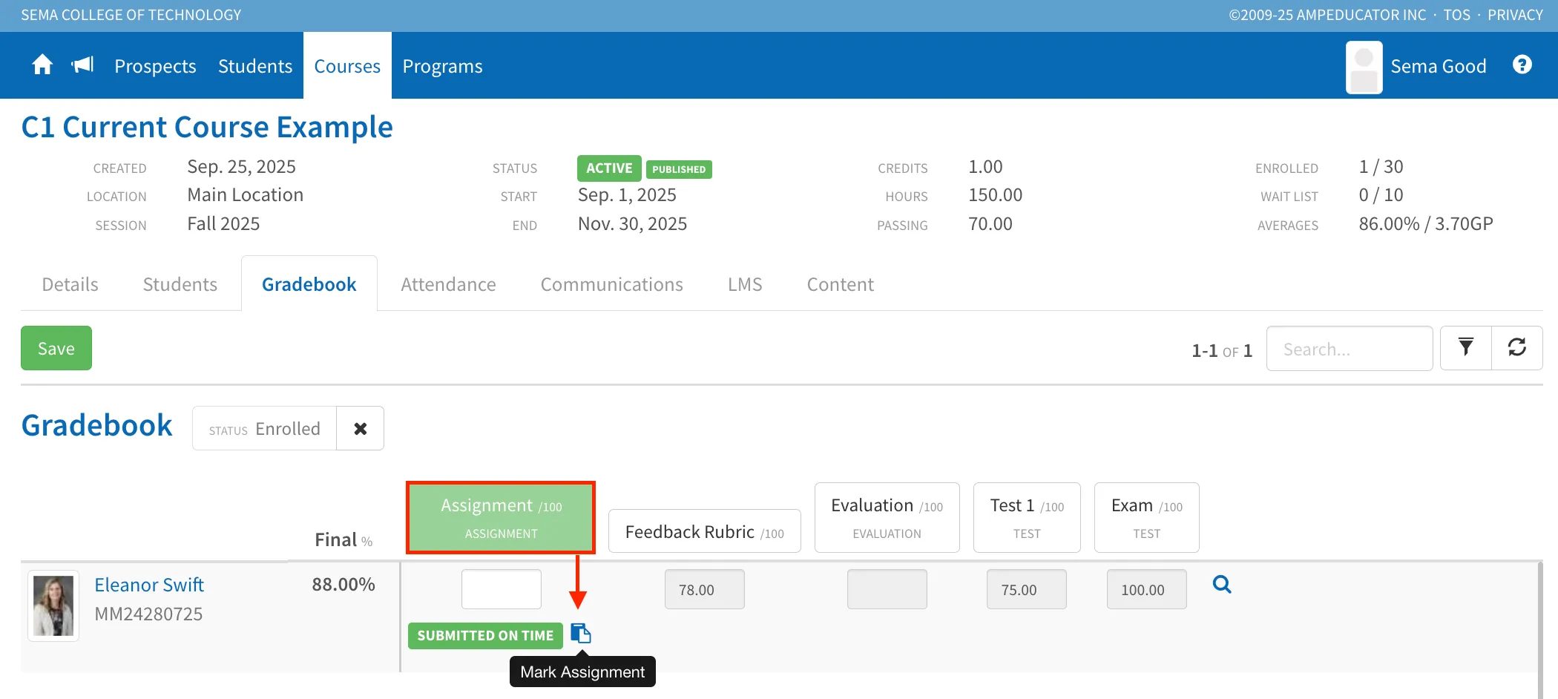
Task: Open the LMS tab
Action: coord(745,284)
